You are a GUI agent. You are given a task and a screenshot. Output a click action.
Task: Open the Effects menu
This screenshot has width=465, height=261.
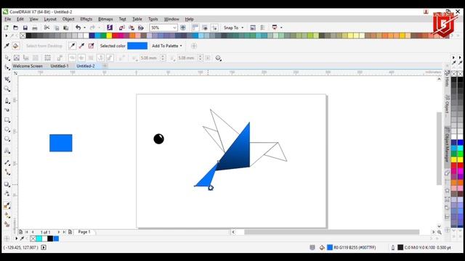pyautogui.click(x=86, y=19)
